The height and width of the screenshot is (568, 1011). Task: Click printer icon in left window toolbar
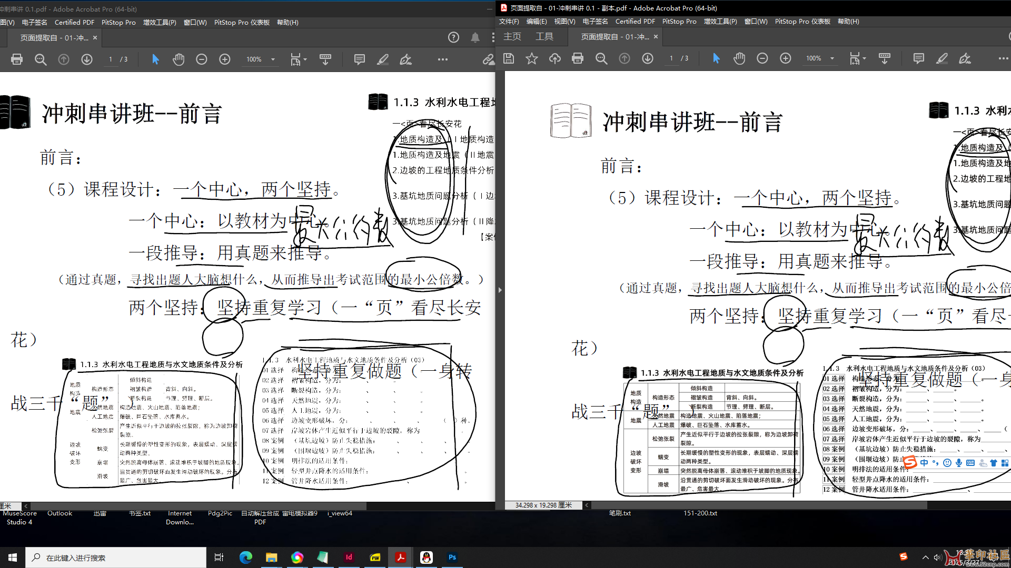(x=17, y=59)
